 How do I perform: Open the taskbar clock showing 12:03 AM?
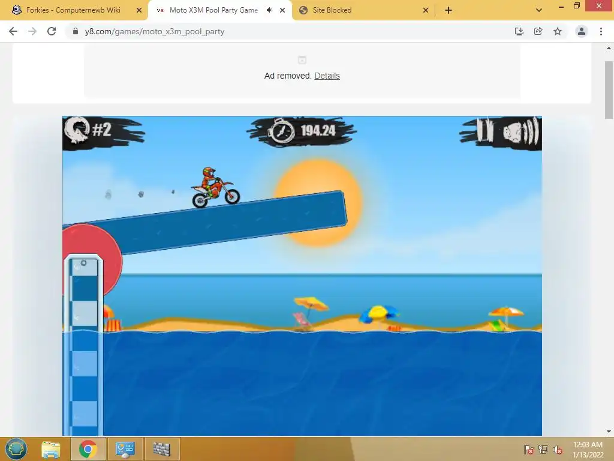588,450
